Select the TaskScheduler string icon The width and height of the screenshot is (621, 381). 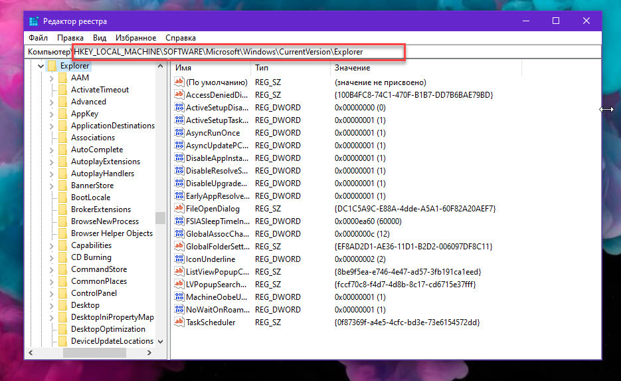[x=179, y=322]
